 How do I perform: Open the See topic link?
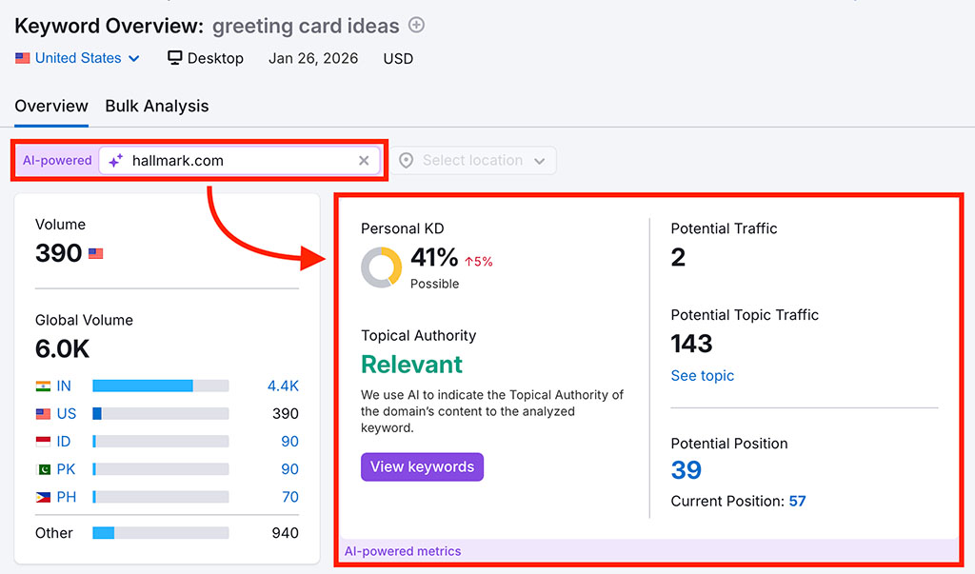click(702, 376)
